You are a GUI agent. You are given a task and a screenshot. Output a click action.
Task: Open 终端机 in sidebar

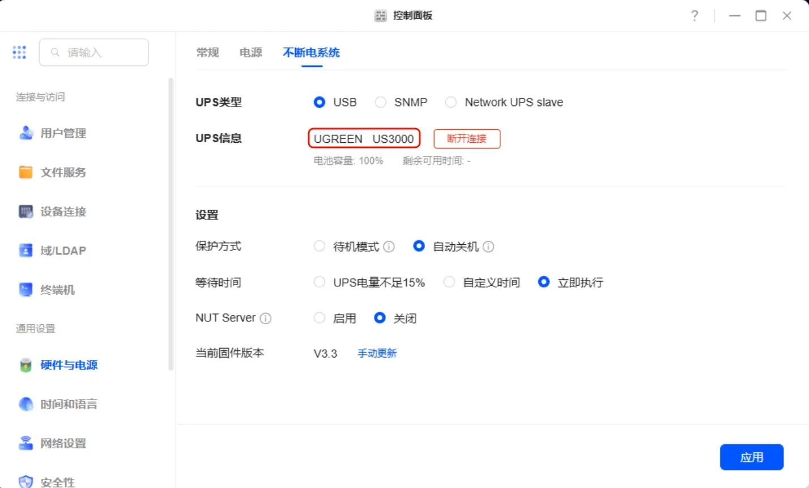pos(58,290)
